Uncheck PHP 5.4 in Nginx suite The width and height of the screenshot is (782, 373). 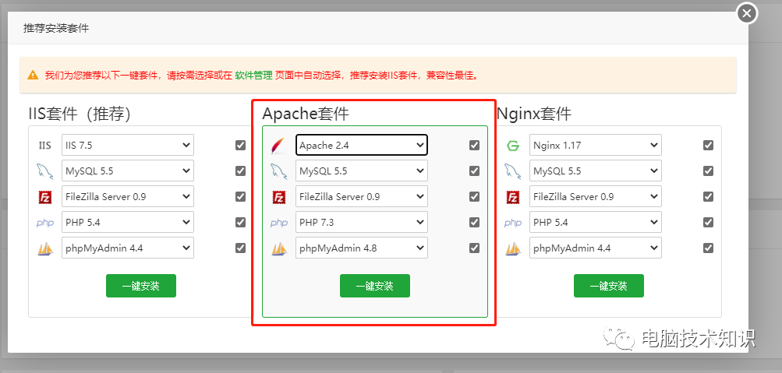pyautogui.click(x=708, y=222)
